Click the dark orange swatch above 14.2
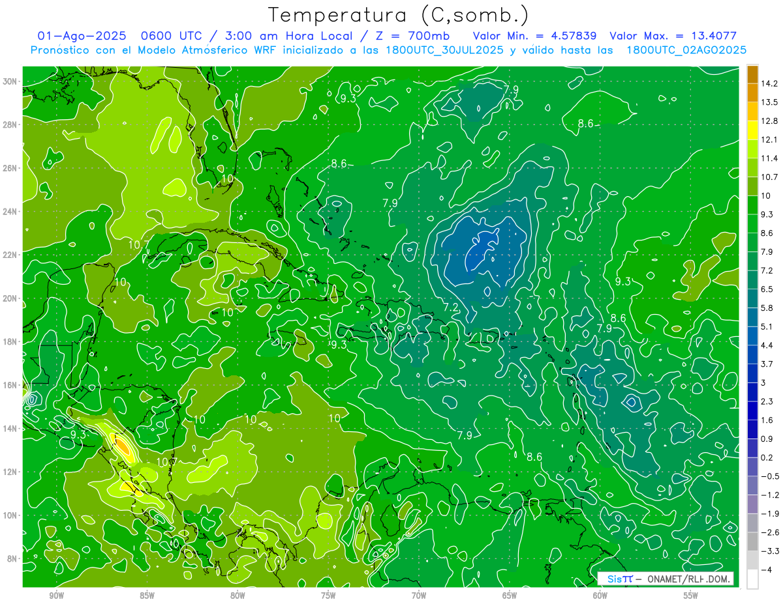This screenshot has height=604, width=783. (x=752, y=74)
